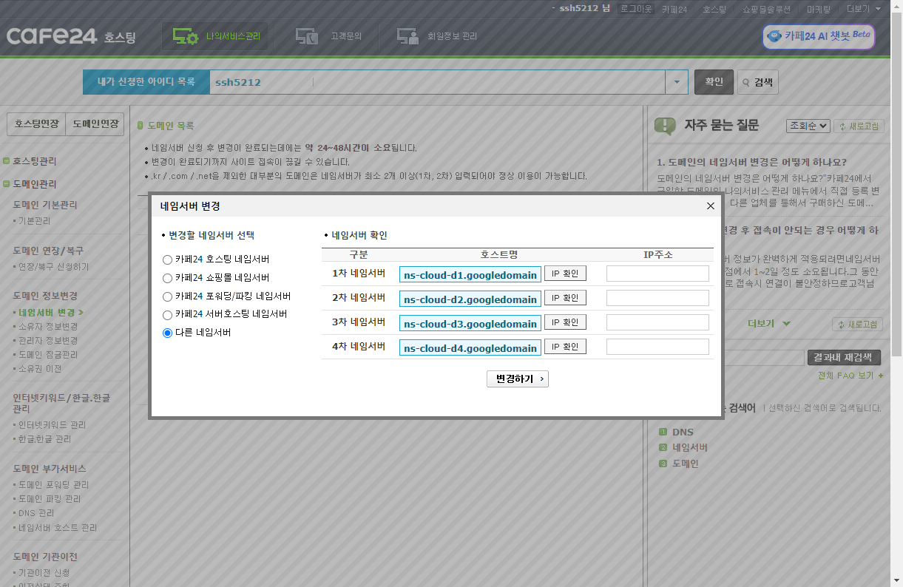The image size is (903, 587).
Task: Open the 고객문의 menu icon
Action: point(307,36)
